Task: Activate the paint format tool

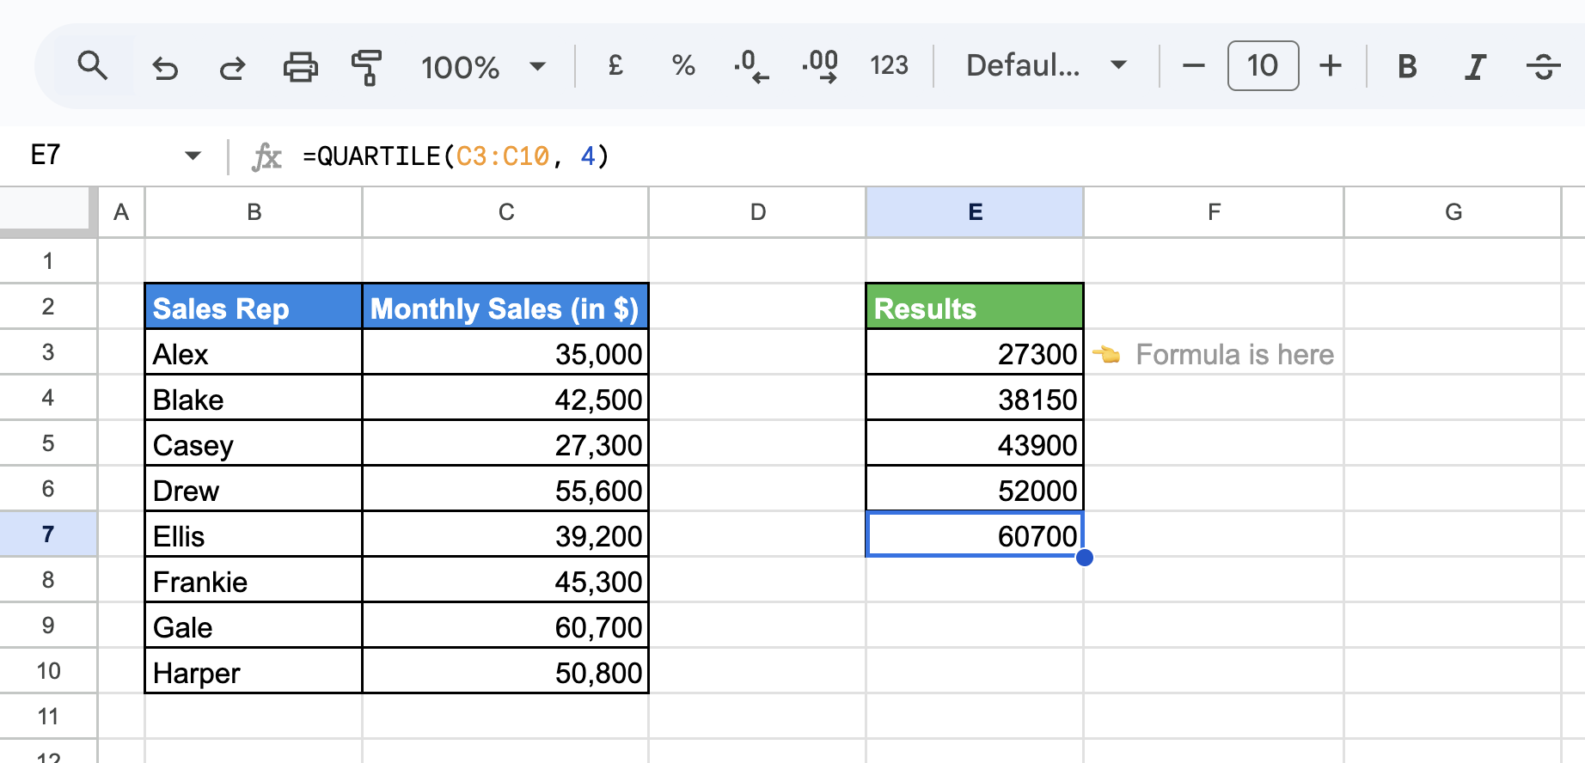Action: [x=367, y=67]
